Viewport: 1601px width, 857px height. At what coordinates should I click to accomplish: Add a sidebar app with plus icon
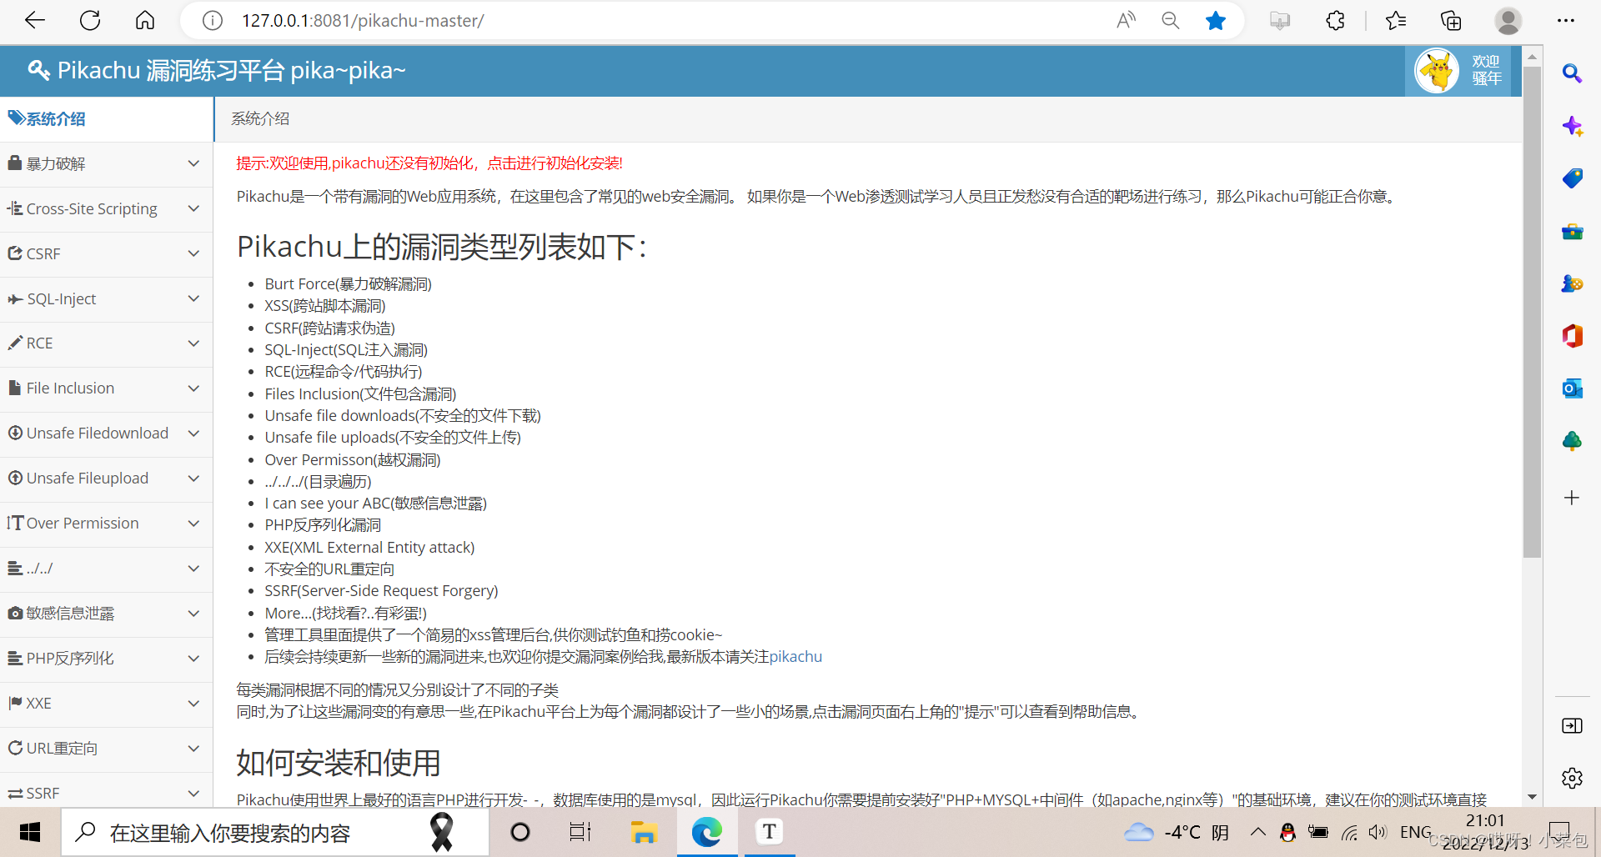pos(1572,498)
